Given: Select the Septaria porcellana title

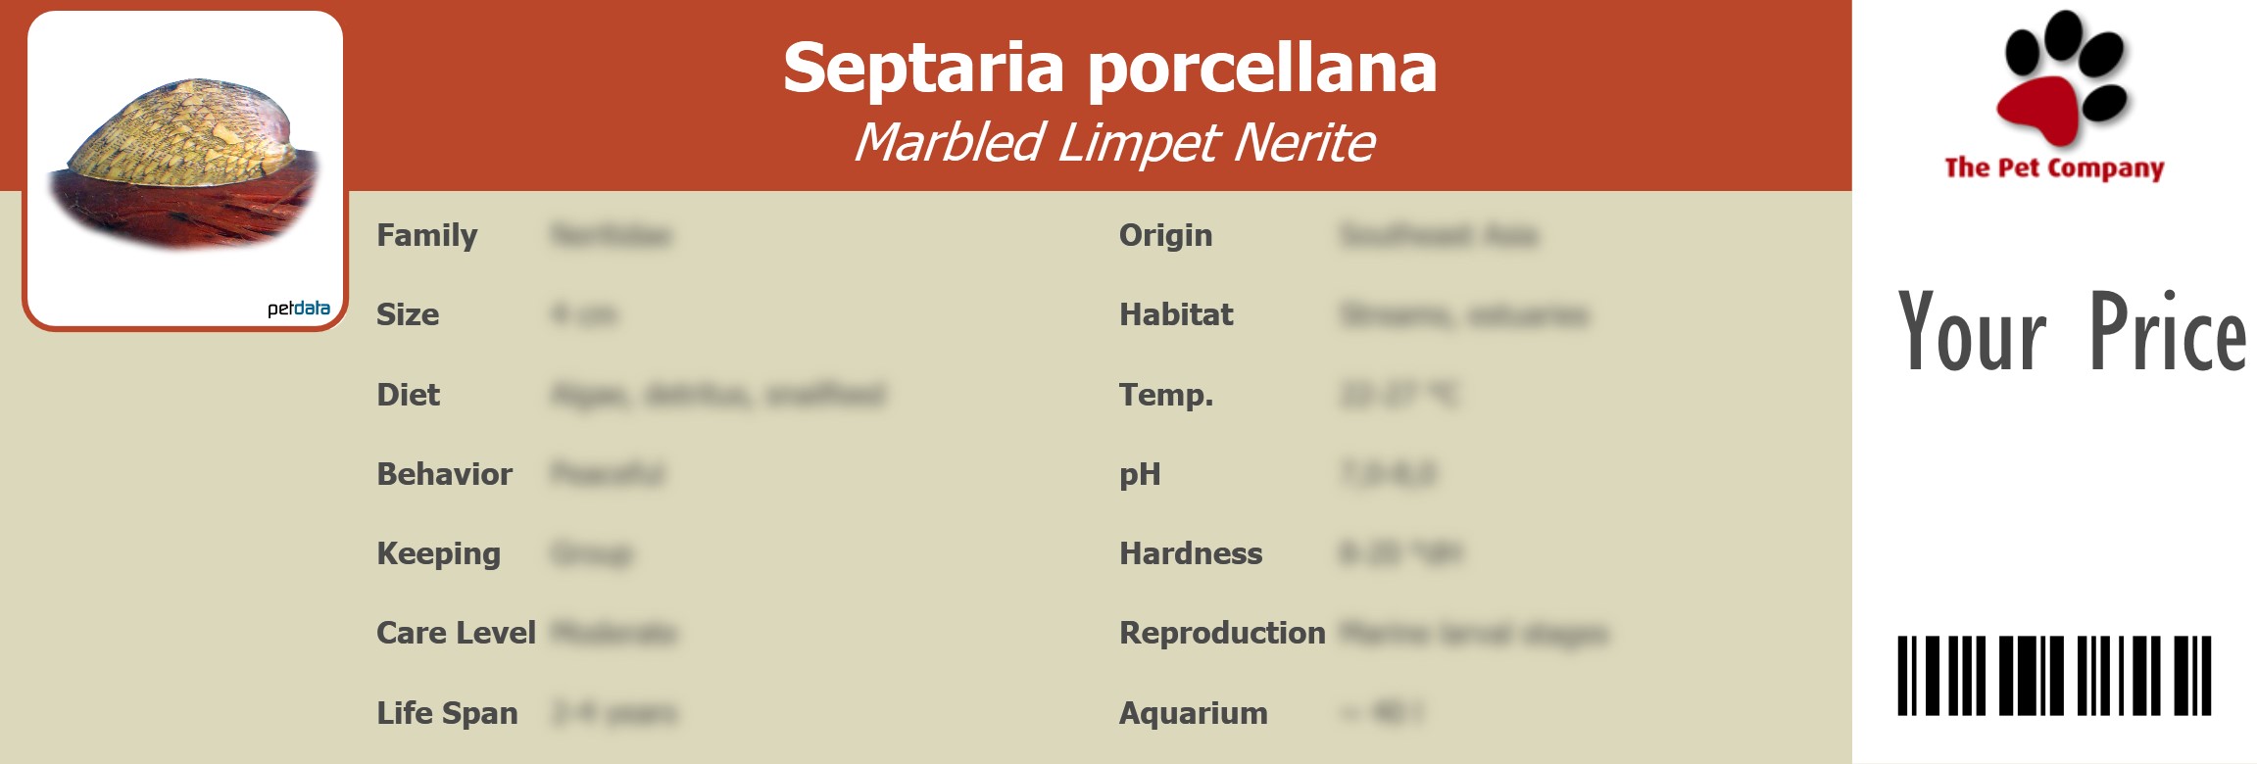Looking at the screenshot, I should [x=1109, y=68].
